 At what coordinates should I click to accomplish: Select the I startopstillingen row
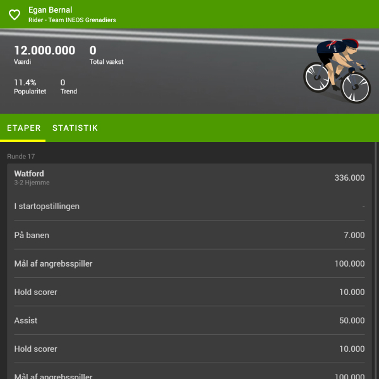pos(189,207)
